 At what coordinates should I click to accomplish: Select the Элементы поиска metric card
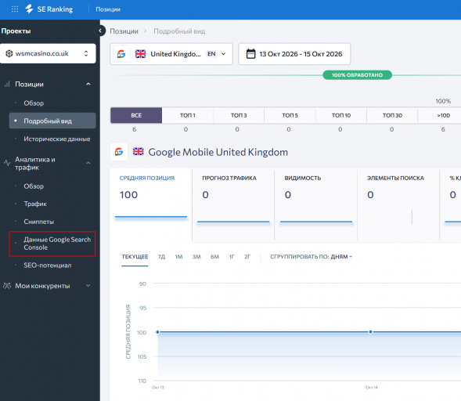(x=398, y=205)
